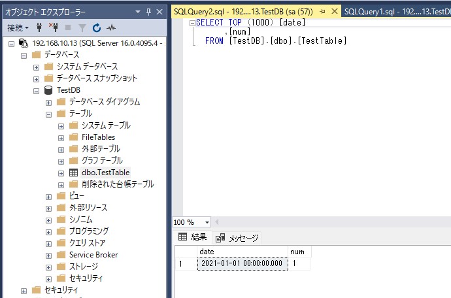Pin the SQLQuery2.sql tab
451x298 pixels.
click(x=322, y=12)
